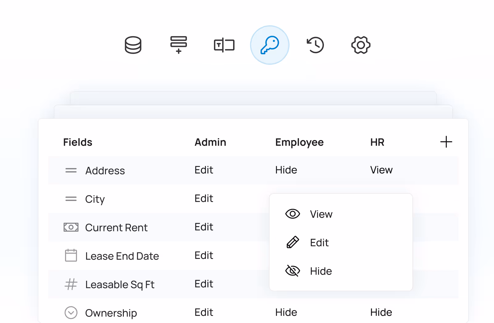Select the Current Rent field name
This screenshot has height=323, width=494.
[116, 228]
